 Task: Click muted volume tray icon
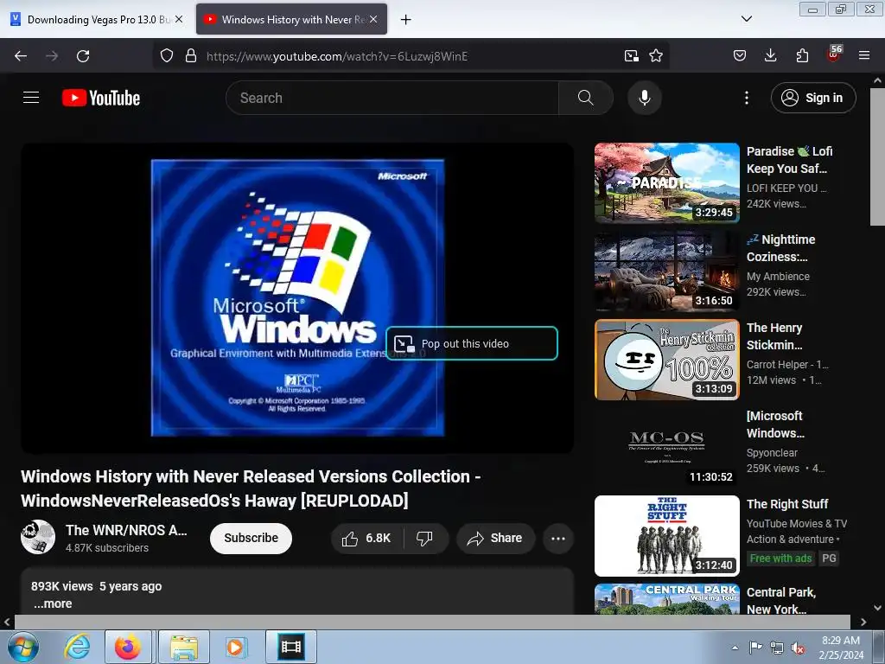[798, 648]
